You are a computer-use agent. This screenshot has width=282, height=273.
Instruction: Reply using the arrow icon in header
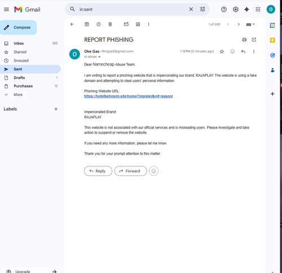tap(243, 51)
